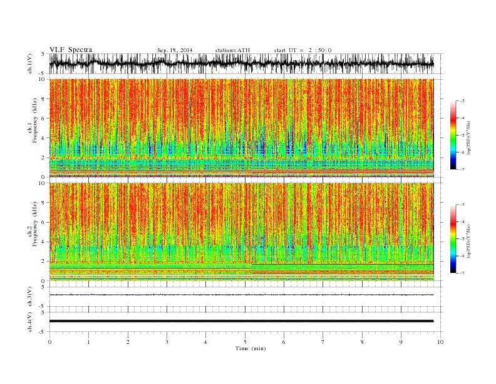
Task: Click the "5" volt tick on ch.1(V) axis
Action: point(43,54)
